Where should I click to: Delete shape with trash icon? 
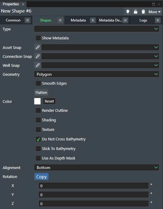143,12
